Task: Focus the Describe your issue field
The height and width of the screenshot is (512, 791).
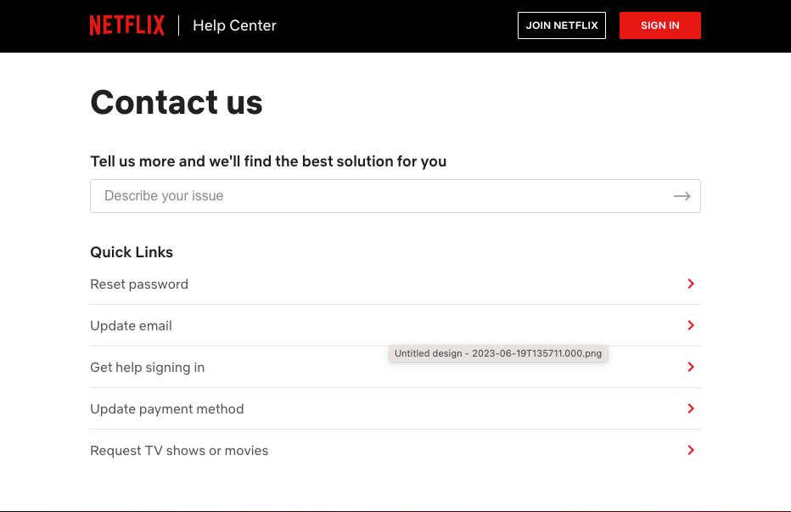Action: [395, 196]
